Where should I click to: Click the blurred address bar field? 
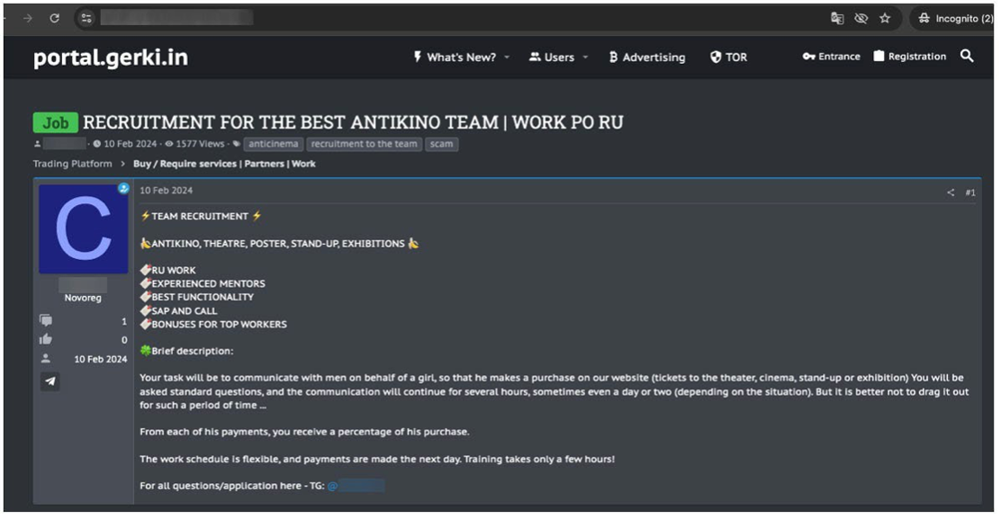(176, 18)
